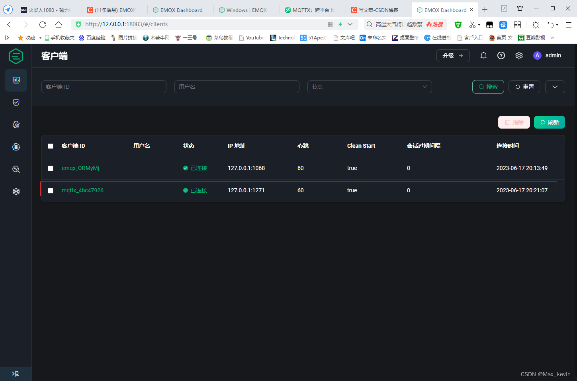Open the monitoring dashboard sidebar icon
This screenshot has width=577, height=381.
click(16, 80)
